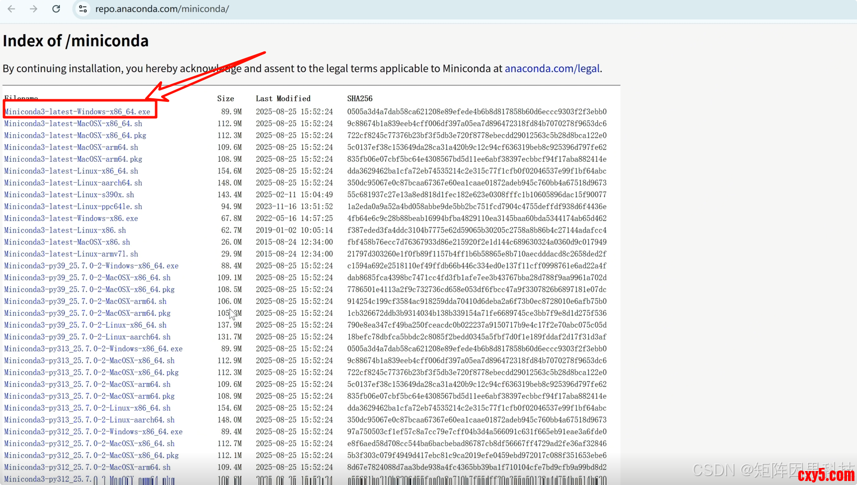
Task: Download Miniconda3-latest-MacOSX-x86.sh
Action: [67, 242]
